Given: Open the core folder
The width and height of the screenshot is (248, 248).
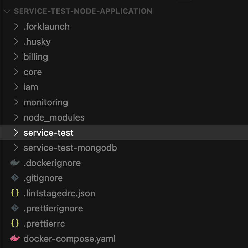Looking at the screenshot, I should 33,72.
